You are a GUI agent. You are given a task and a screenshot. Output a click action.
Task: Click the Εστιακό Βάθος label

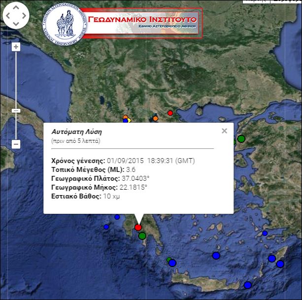tap(76, 196)
